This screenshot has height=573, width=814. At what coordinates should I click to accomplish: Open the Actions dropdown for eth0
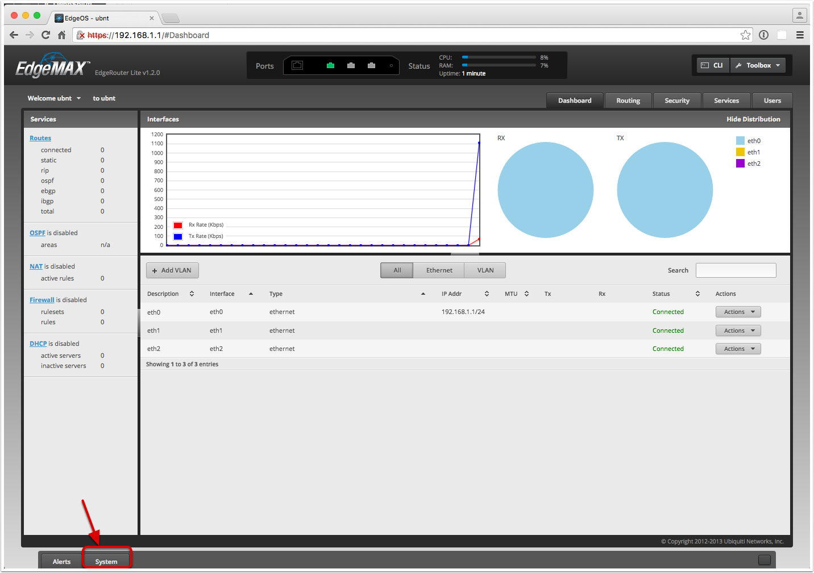(x=738, y=312)
